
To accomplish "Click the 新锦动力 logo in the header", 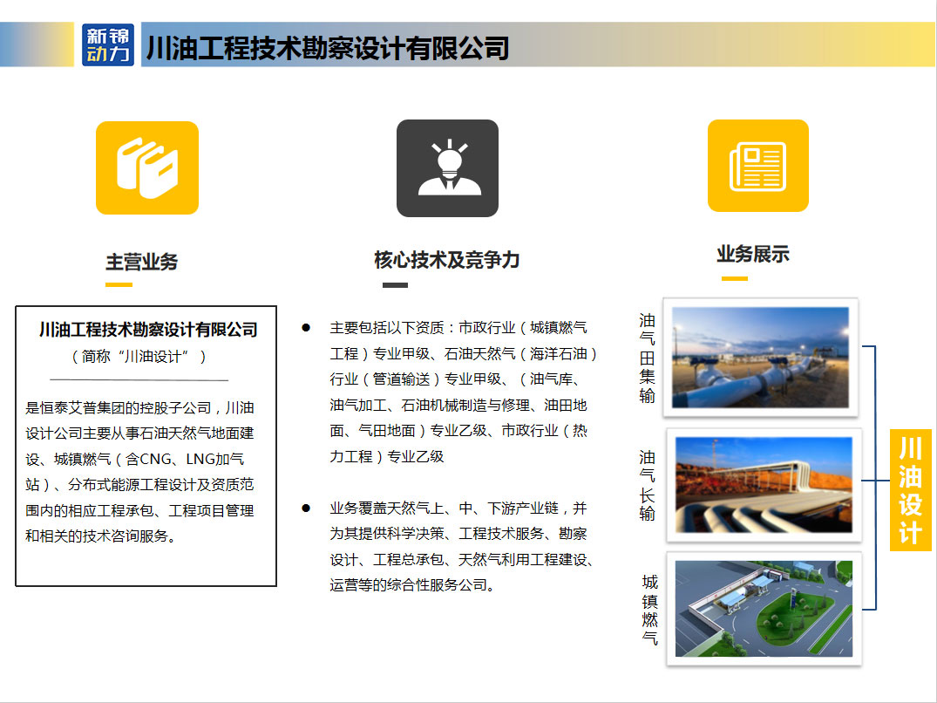I will [108, 44].
